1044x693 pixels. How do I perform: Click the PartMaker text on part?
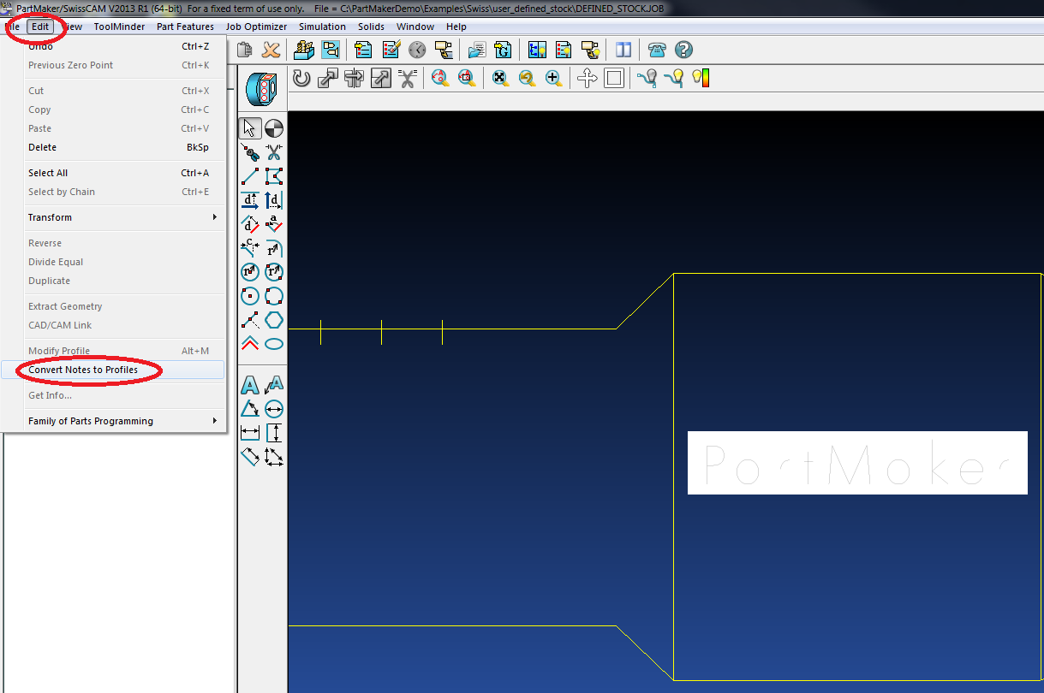coord(857,463)
